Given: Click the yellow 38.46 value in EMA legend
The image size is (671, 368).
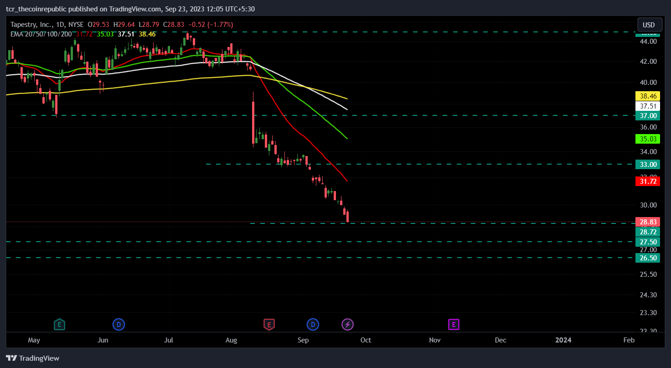Looking at the screenshot, I should click(x=147, y=34).
